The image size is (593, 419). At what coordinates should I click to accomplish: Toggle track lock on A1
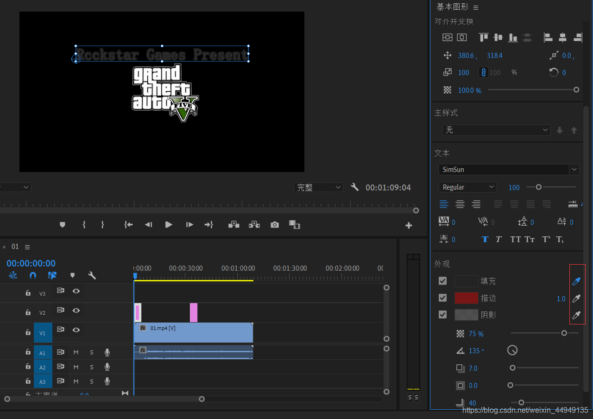[28, 352]
